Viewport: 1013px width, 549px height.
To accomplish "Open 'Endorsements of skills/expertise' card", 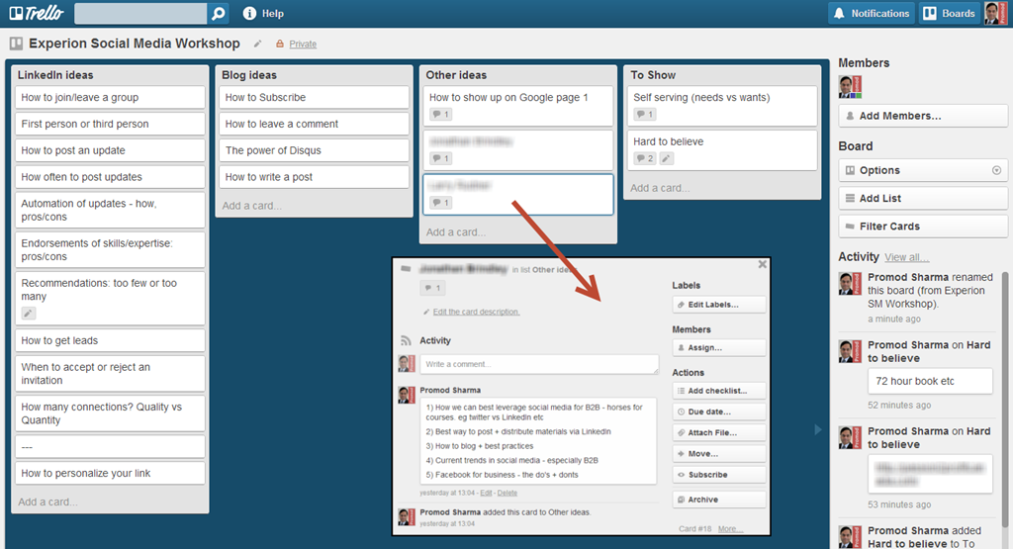I will (110, 250).
